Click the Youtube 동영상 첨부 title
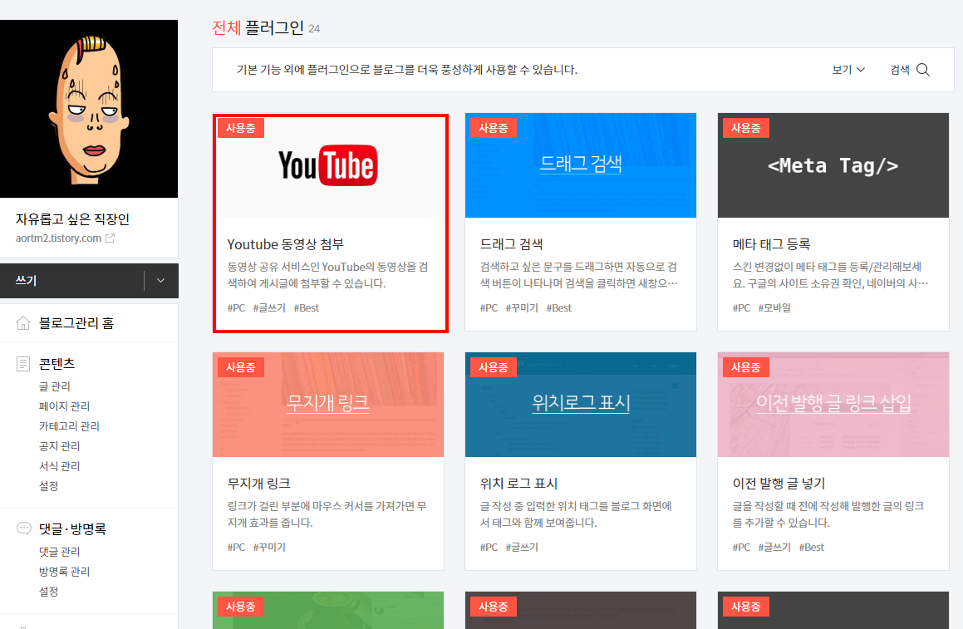963x629 pixels. [286, 244]
